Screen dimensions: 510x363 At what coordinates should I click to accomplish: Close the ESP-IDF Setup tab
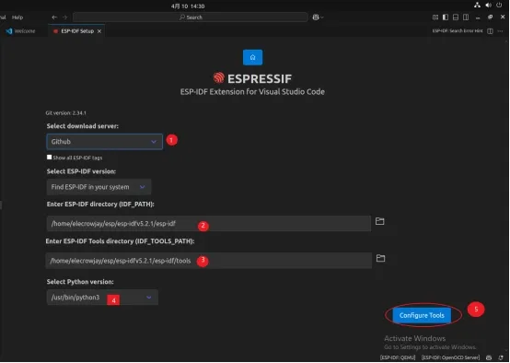pos(99,31)
